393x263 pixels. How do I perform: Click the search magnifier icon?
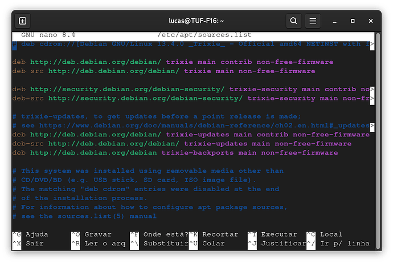293,21
